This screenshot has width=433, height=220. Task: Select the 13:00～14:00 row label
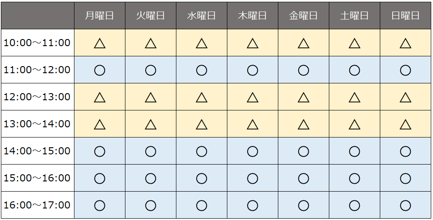tap(37, 124)
